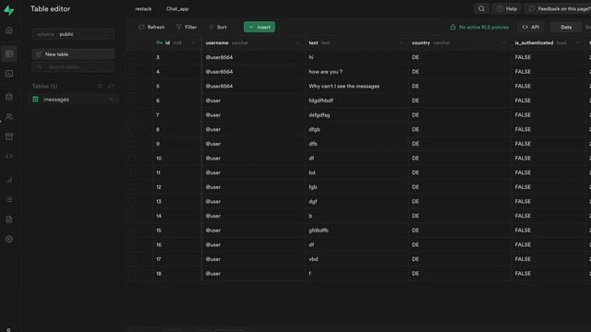The image size is (591, 332).
Task: Select the id cell with value 12
Action: click(x=177, y=187)
